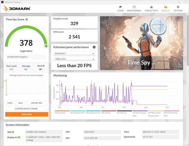189x146 pixels.
Task: Toggle CPU Utility (%) legend entry
Action: 124,112
